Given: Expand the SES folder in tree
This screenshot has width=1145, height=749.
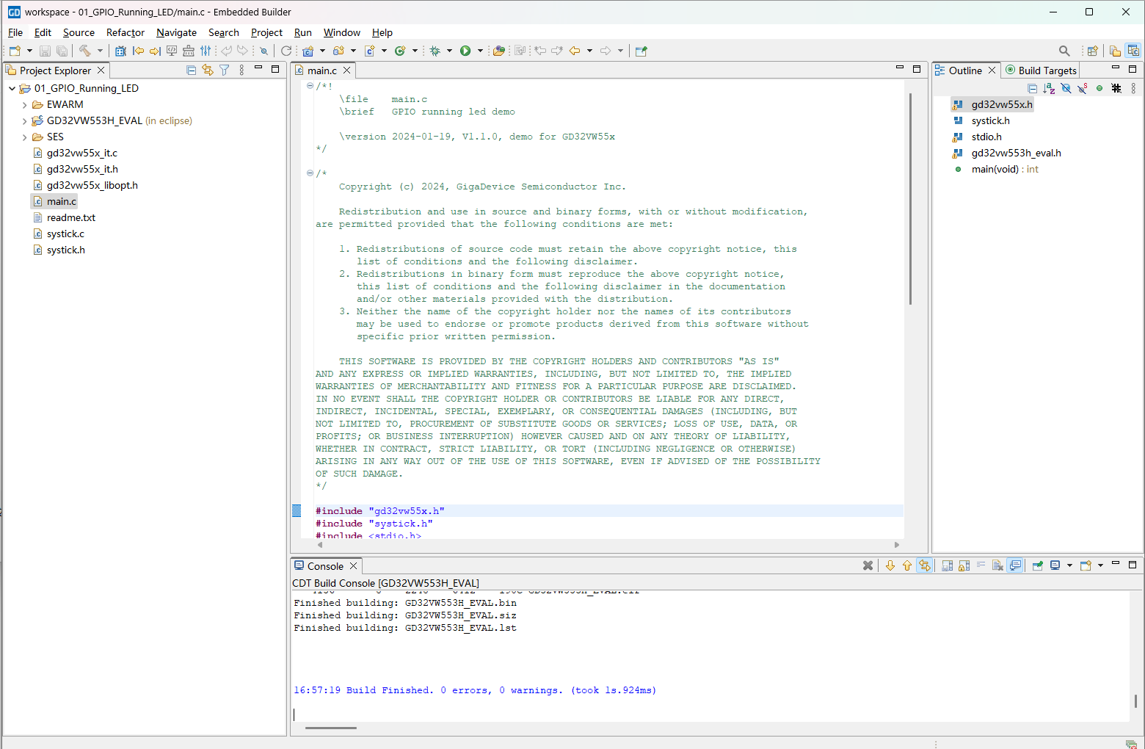Looking at the screenshot, I should pos(24,137).
